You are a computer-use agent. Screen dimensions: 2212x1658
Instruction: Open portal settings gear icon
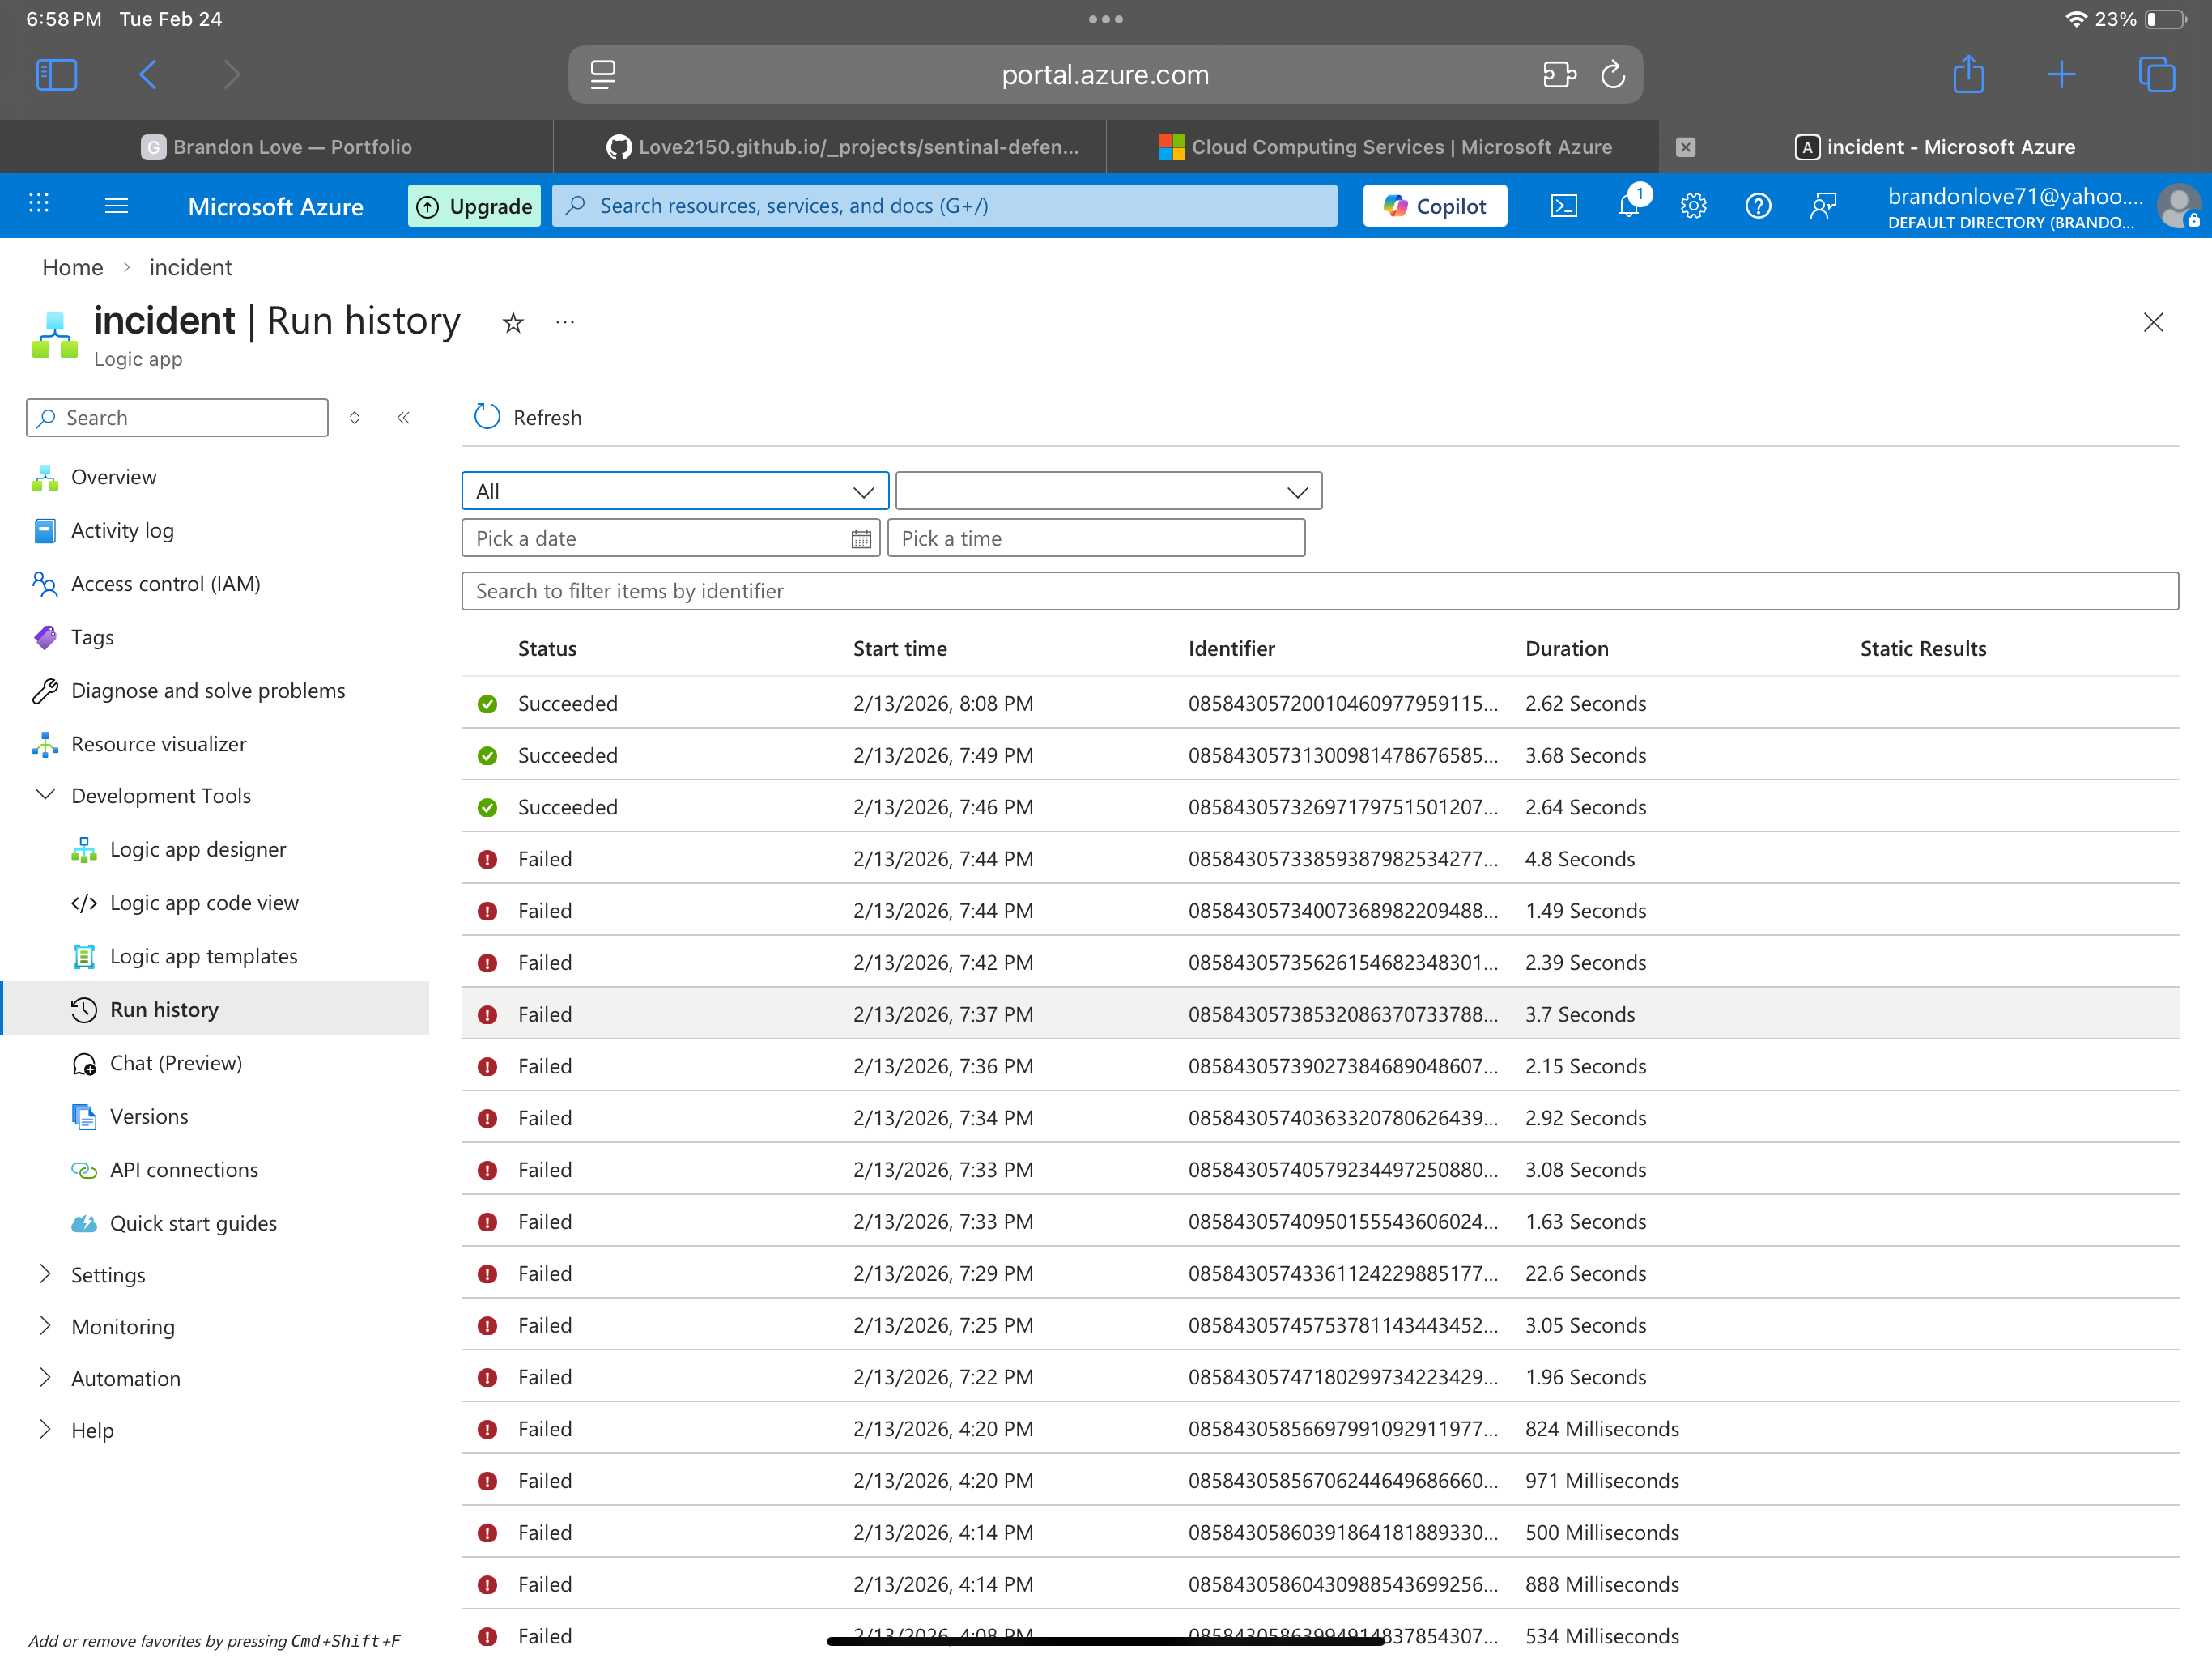pos(1693,206)
